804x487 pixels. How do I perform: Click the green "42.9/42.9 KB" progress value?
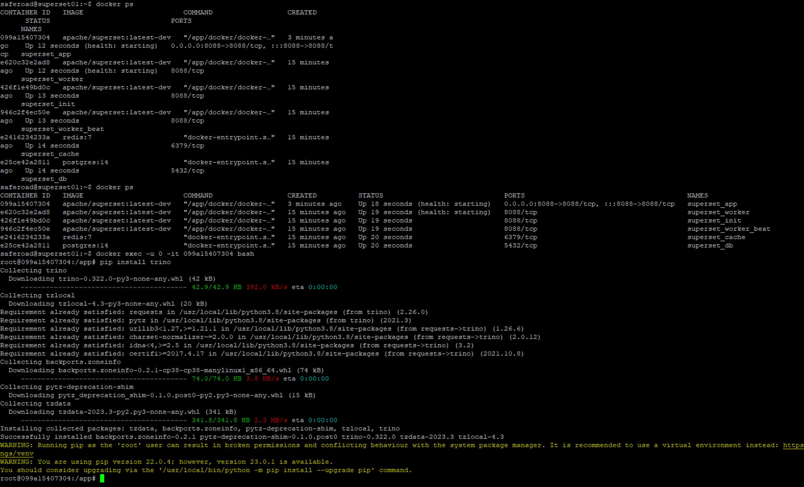pyautogui.click(x=217, y=287)
